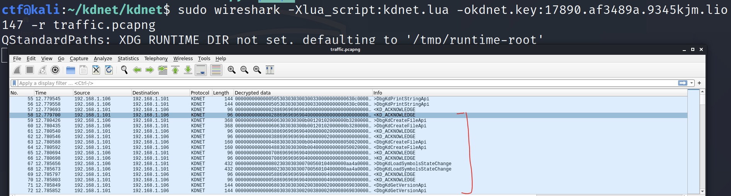Click the Restart current capture icon
731x196 pixels.
tap(42, 70)
